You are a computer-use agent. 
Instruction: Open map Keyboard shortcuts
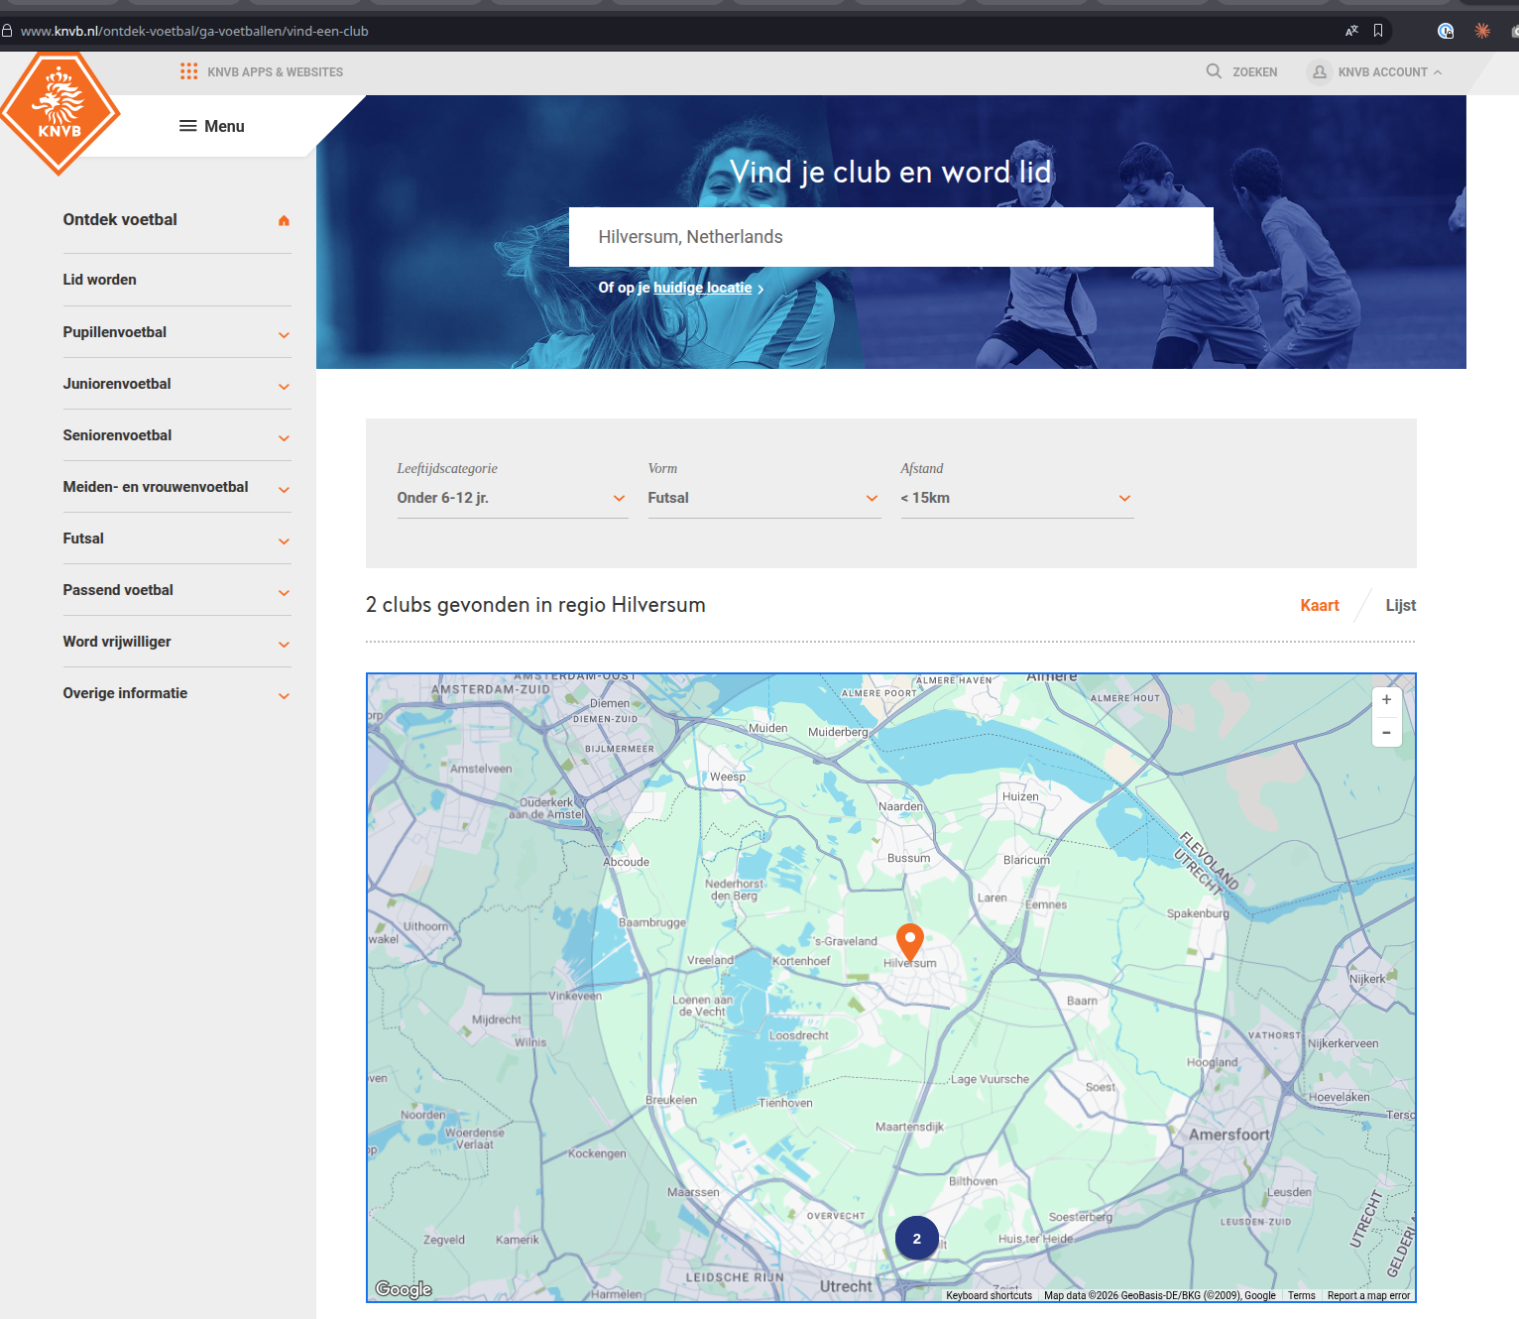[x=989, y=1295]
